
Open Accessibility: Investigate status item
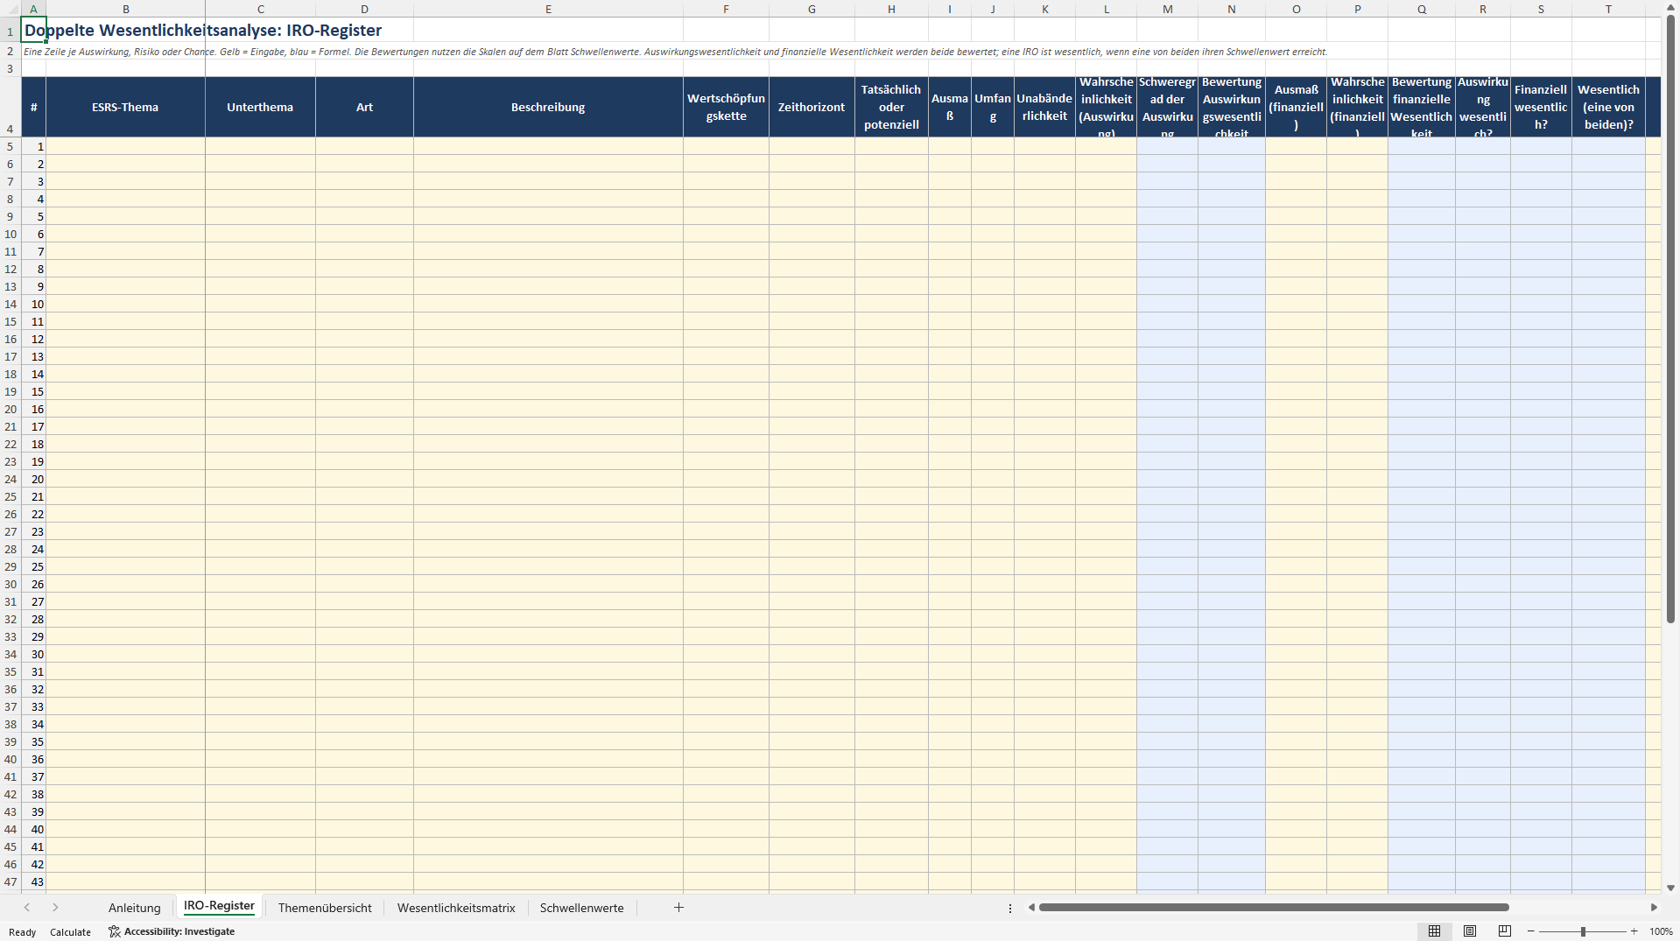pyautogui.click(x=172, y=931)
